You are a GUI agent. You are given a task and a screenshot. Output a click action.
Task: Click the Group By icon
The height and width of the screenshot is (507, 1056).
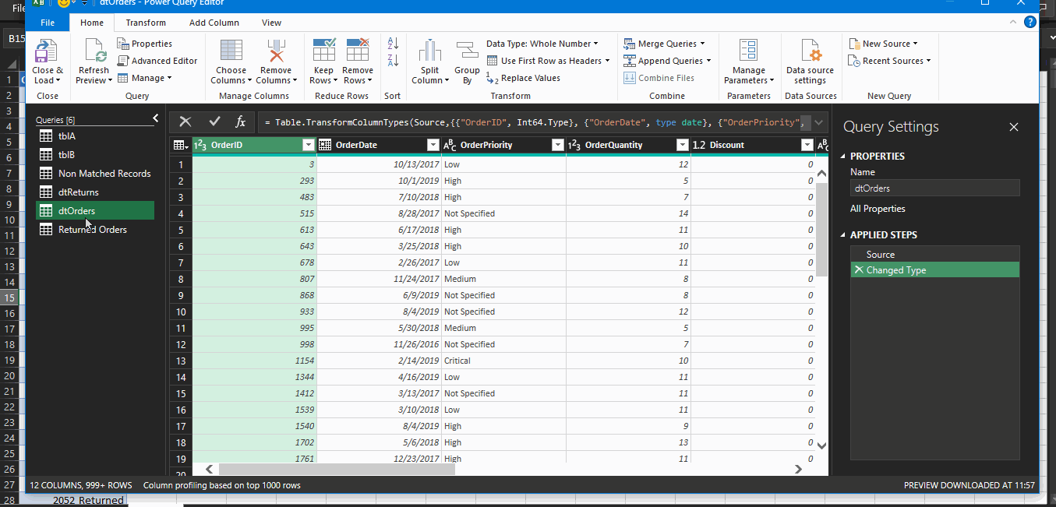[468, 51]
